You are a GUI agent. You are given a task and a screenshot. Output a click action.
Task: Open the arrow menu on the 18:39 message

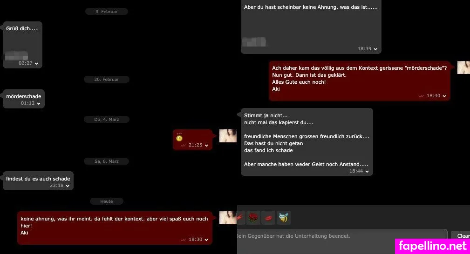(x=375, y=49)
